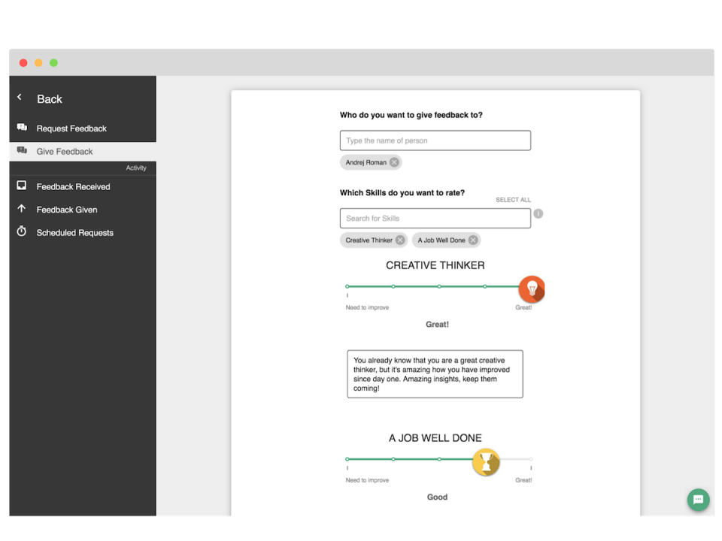Open Feedback Received under Activity
Screen dimensions: 722x541
[73, 186]
